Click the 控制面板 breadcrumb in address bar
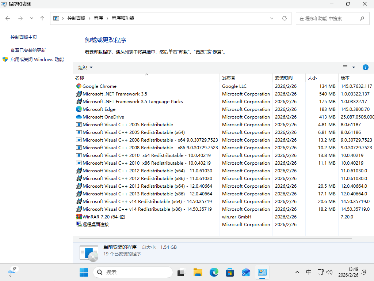Viewport: 374px width, 281px height. pos(76,18)
